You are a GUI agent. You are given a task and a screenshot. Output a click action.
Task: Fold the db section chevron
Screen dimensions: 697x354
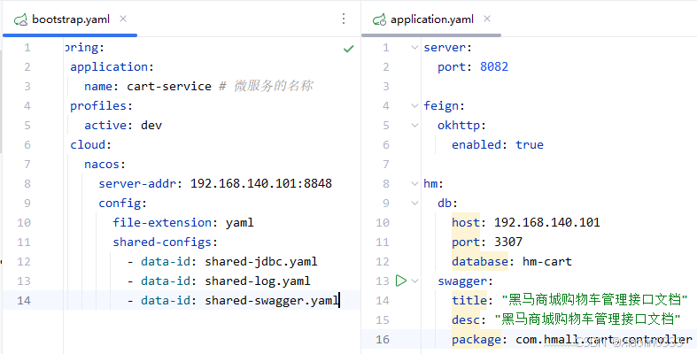414,203
